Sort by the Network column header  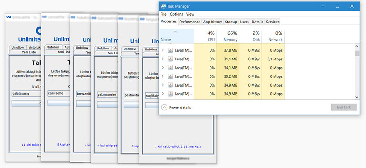[x=273, y=36]
